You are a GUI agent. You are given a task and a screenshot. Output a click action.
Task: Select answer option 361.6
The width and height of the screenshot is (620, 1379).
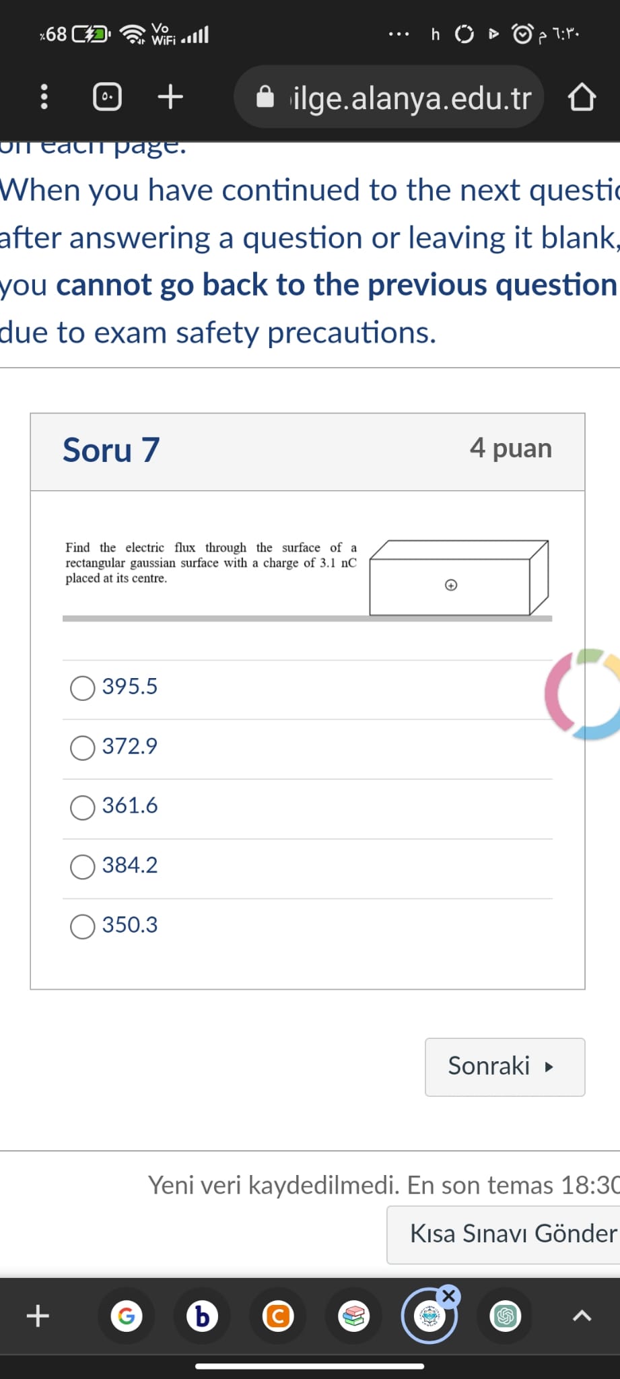pyautogui.click(x=81, y=807)
